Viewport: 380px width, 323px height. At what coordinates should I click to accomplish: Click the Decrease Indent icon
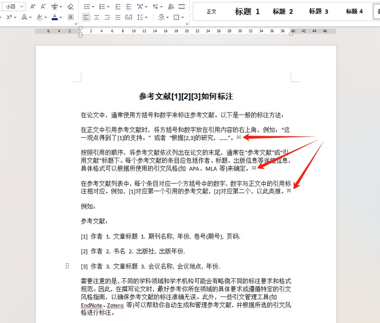click(118, 6)
